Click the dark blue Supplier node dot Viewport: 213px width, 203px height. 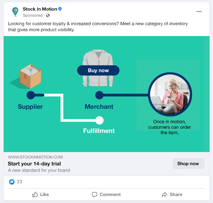[31, 95]
